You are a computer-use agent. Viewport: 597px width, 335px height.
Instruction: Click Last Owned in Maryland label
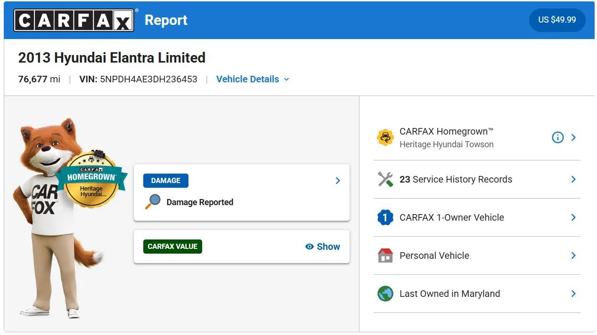[x=450, y=294]
